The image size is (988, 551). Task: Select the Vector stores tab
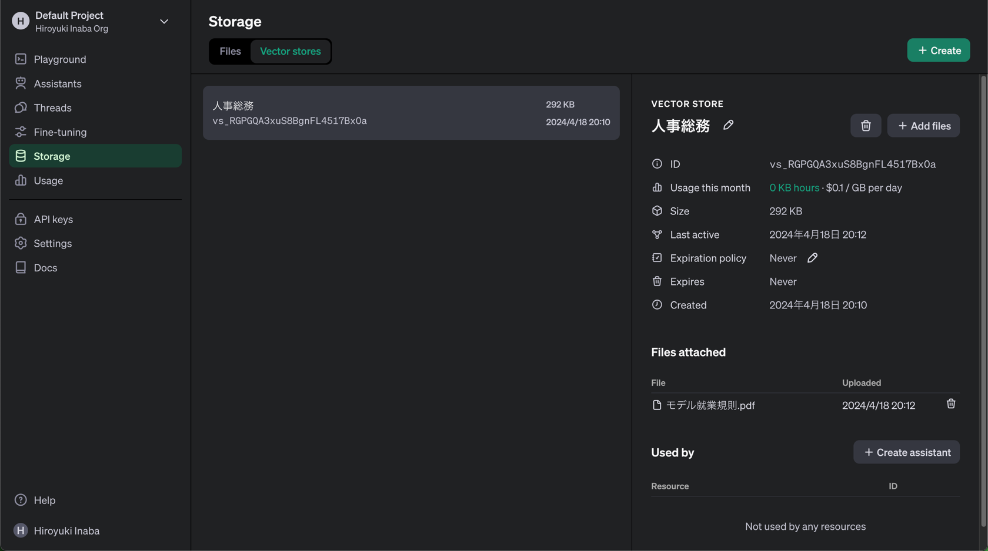click(291, 51)
